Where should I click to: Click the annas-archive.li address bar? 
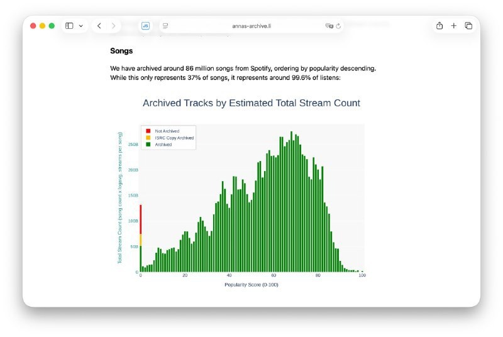tap(251, 26)
